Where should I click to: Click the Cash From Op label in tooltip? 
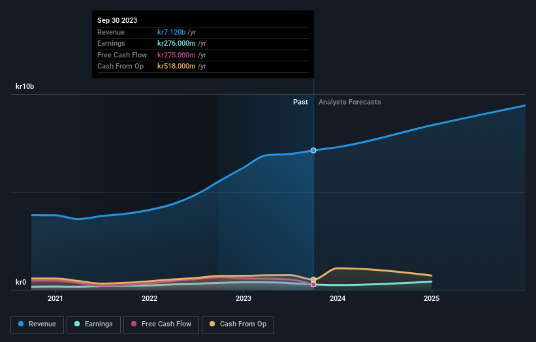120,67
